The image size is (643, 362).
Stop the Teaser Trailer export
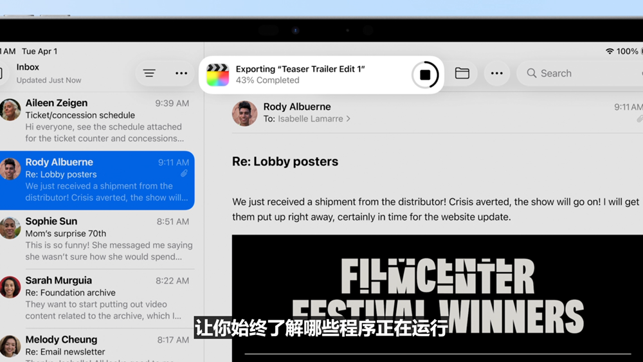[x=425, y=75]
